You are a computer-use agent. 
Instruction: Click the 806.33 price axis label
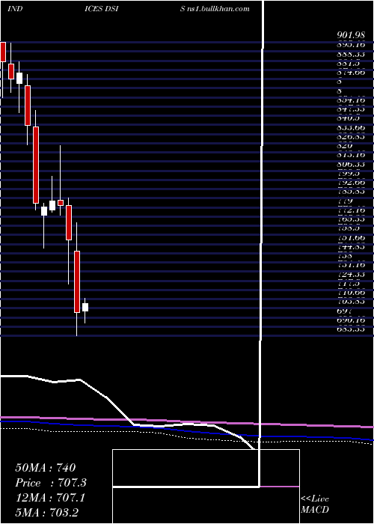pos(350,164)
